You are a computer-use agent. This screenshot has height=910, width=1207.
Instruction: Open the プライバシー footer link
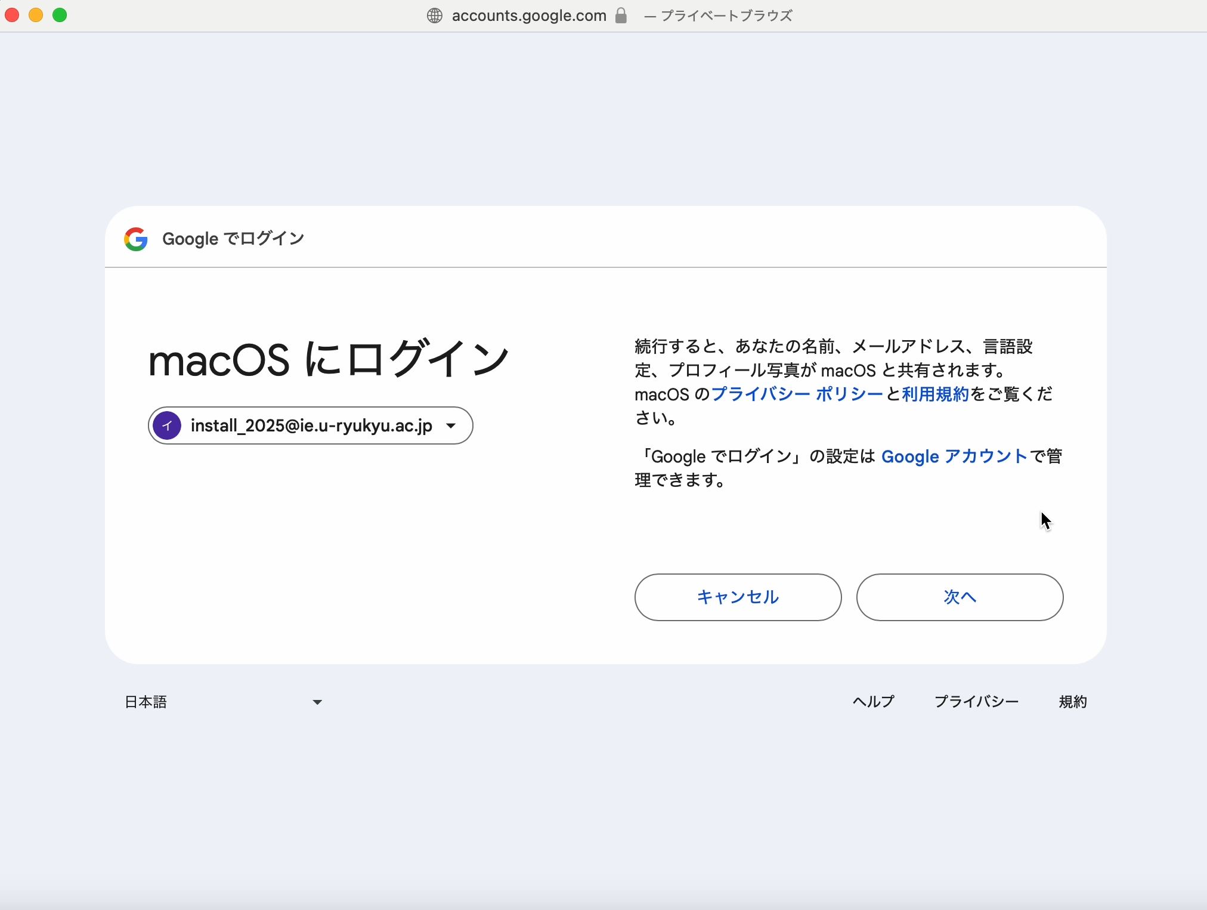(x=977, y=702)
